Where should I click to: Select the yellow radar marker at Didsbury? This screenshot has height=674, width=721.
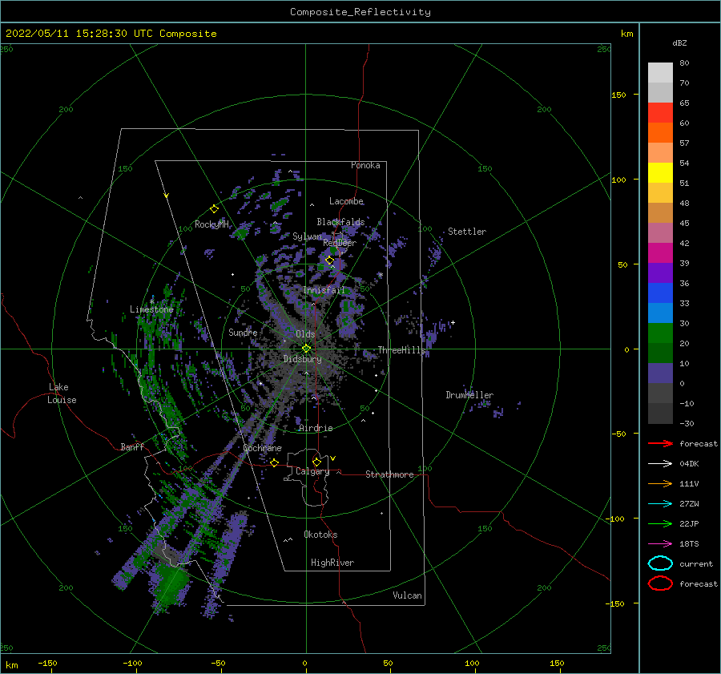click(306, 349)
